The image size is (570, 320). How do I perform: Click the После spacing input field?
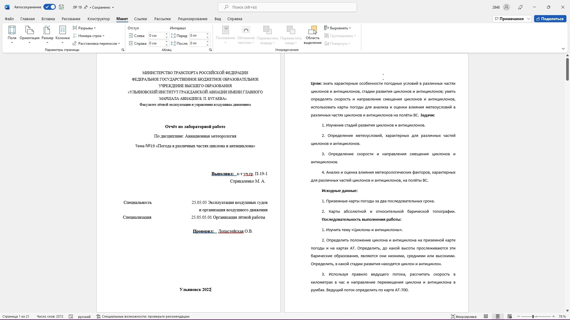(197, 44)
